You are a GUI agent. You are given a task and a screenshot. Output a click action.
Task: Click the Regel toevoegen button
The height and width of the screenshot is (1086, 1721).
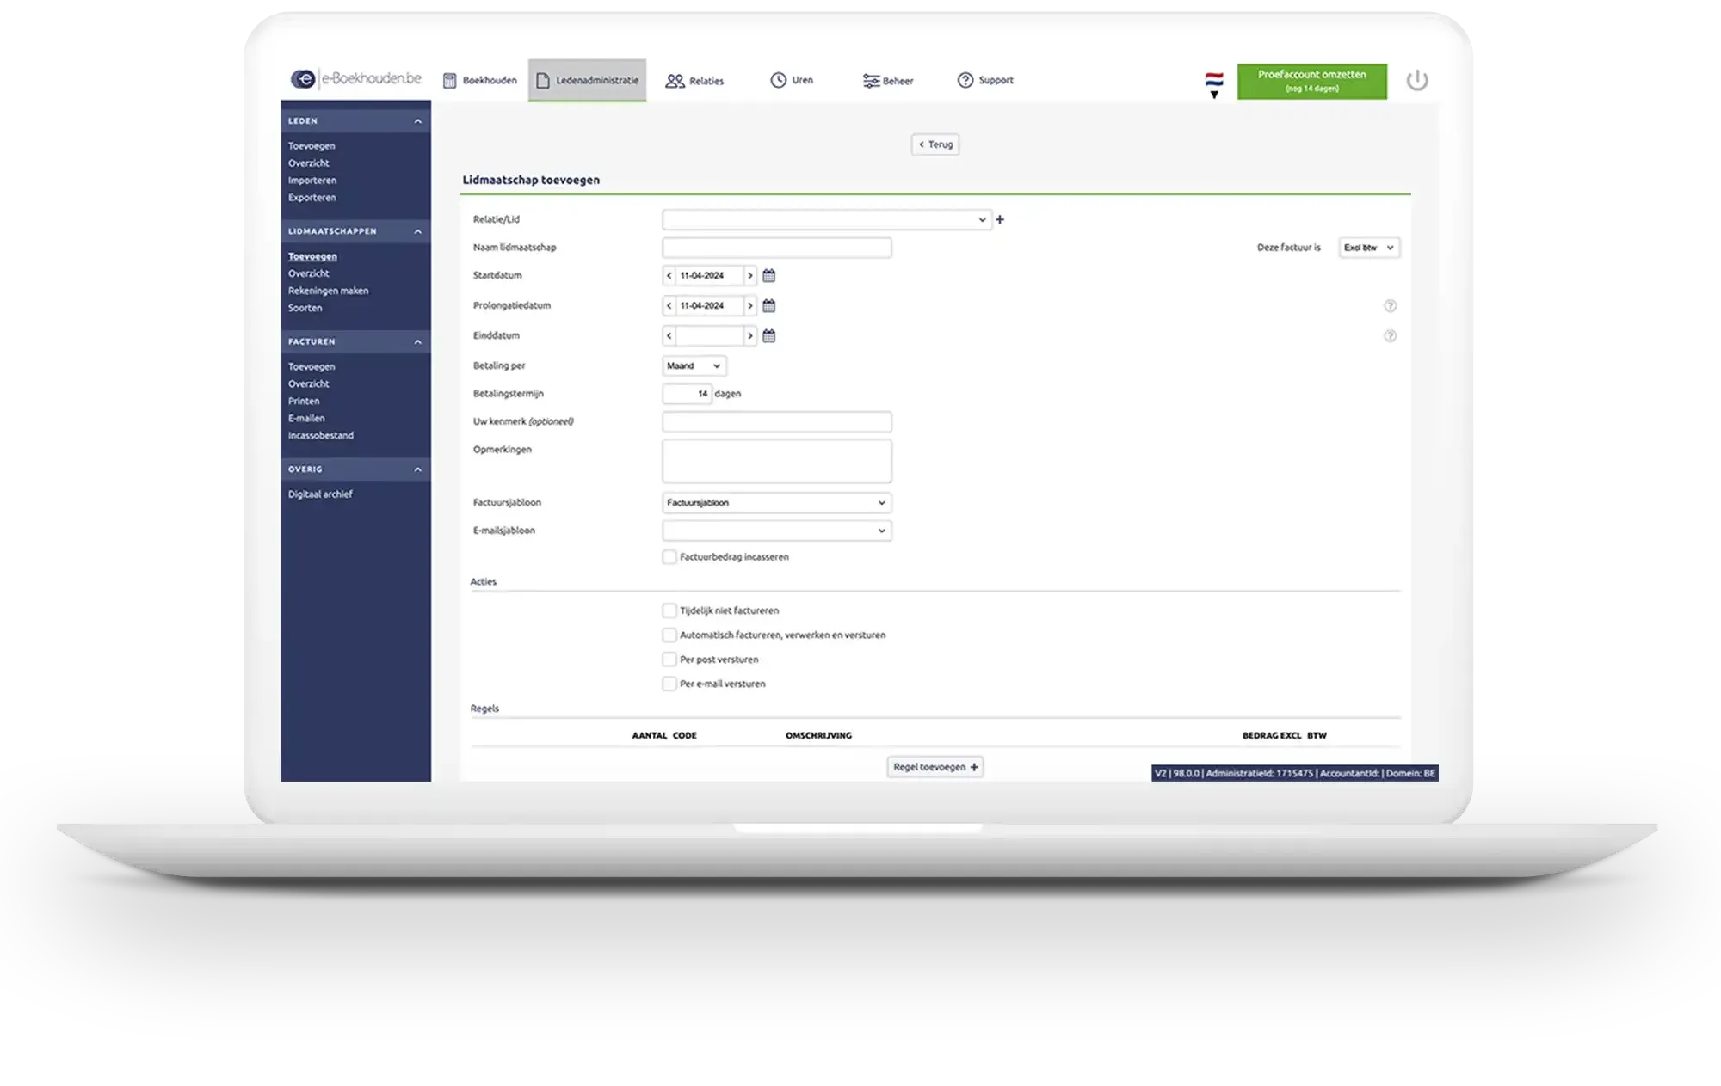(x=935, y=767)
